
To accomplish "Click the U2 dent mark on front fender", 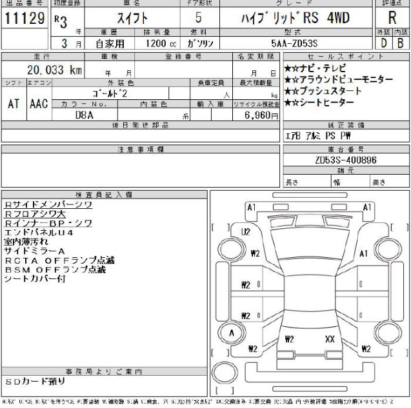I will [245, 231].
